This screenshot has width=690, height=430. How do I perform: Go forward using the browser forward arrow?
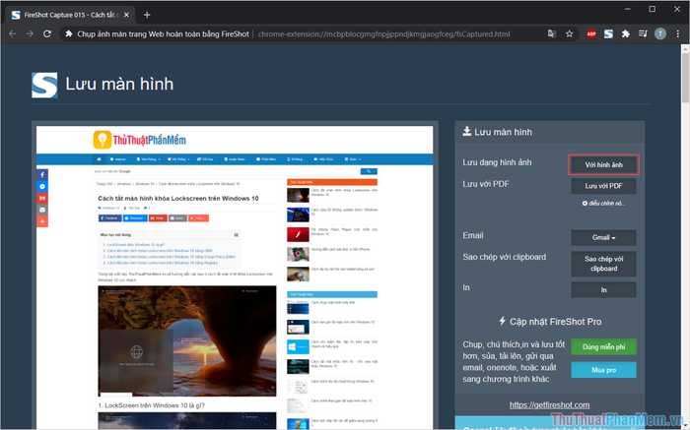30,33
